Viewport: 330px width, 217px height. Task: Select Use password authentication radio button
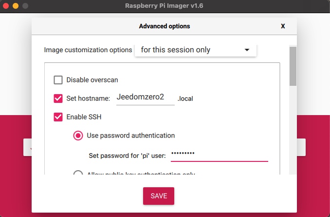coord(78,136)
